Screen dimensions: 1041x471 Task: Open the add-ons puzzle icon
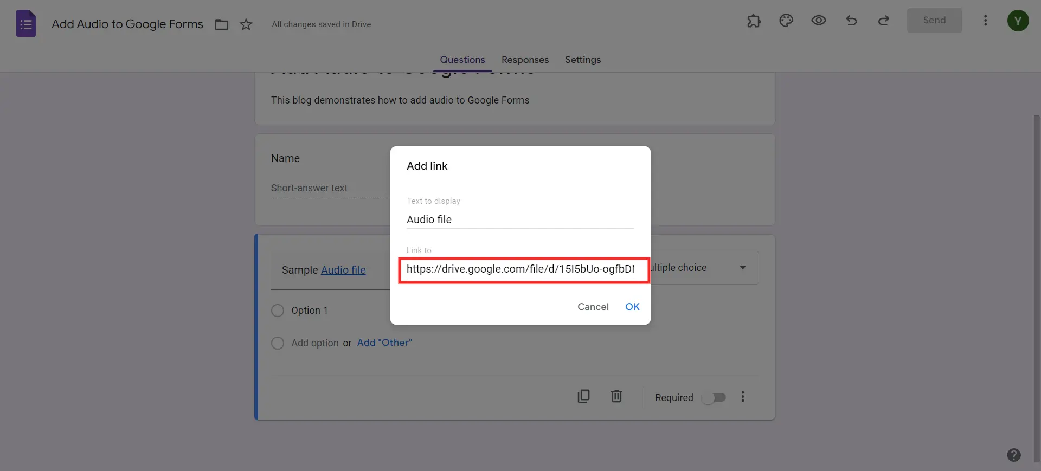coord(754,21)
